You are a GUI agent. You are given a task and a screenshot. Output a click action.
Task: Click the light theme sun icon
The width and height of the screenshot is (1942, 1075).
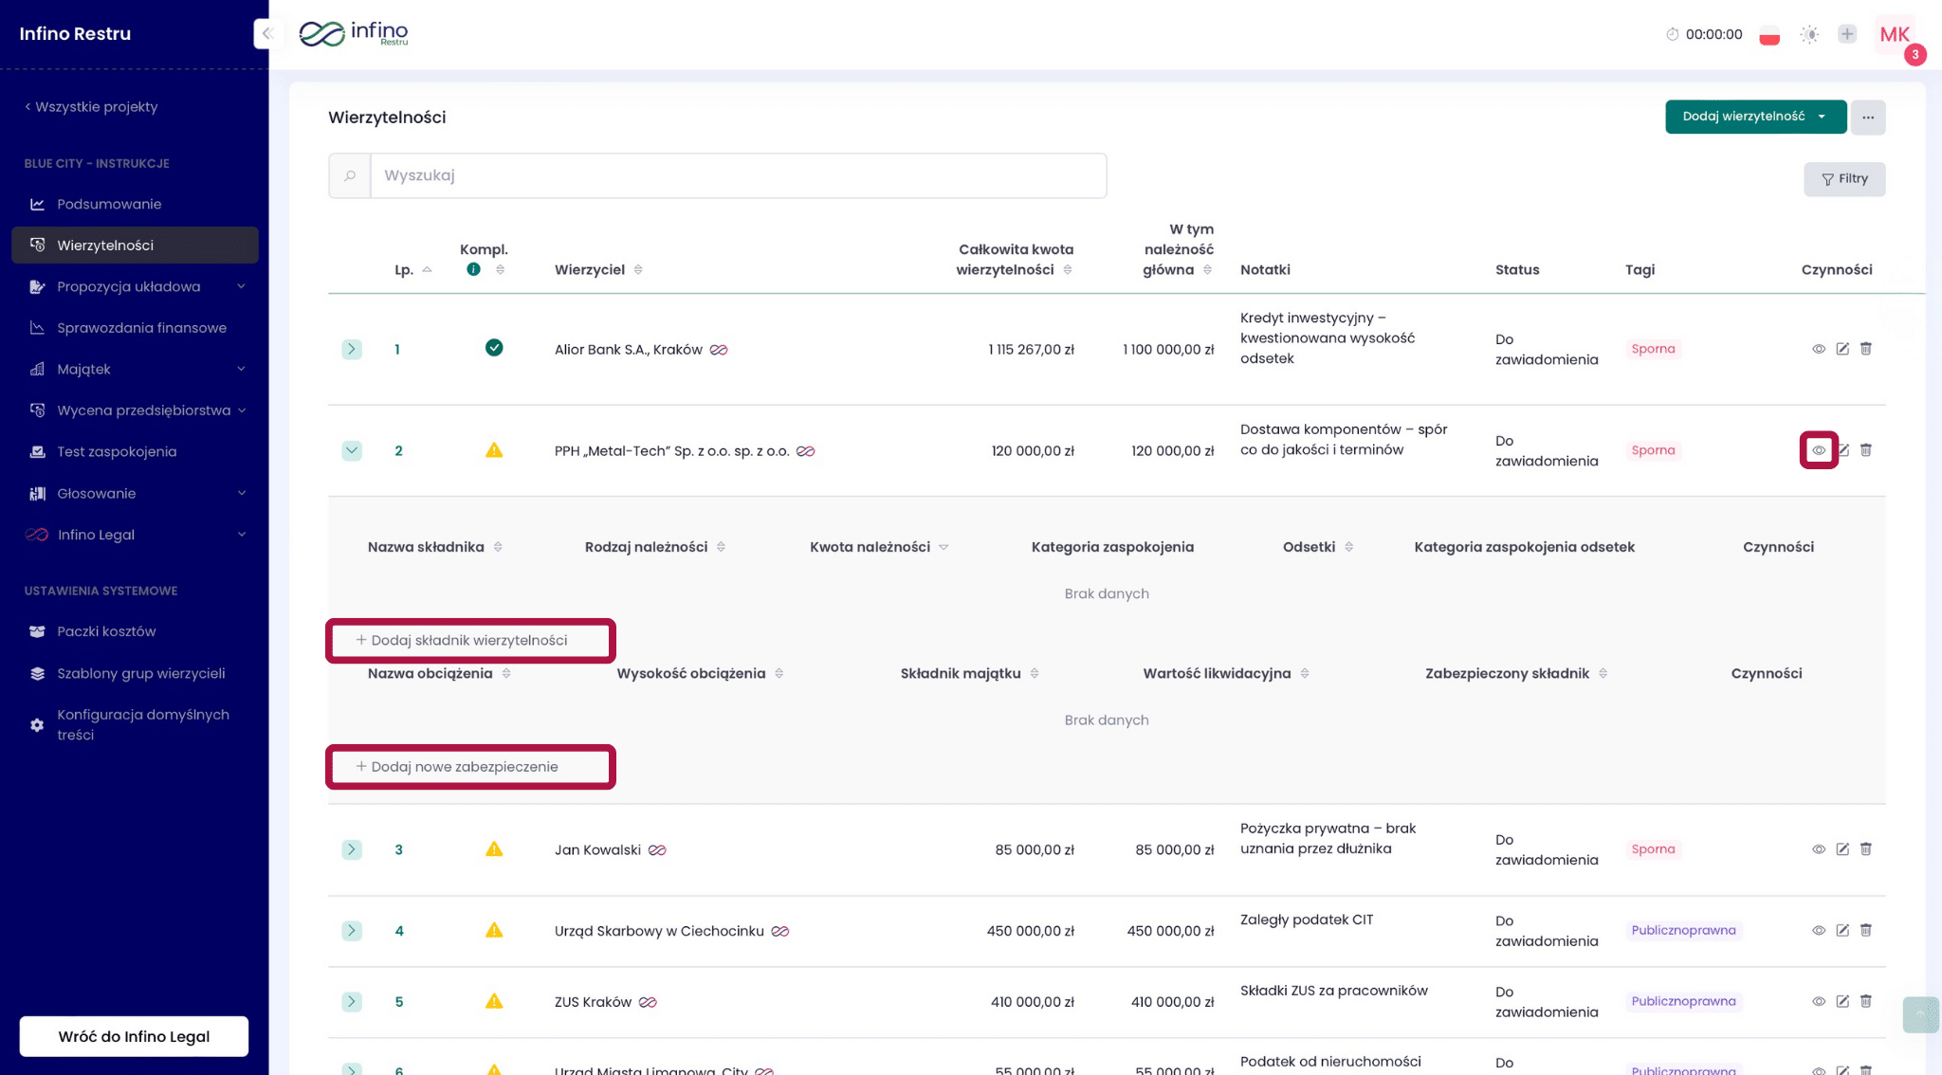(x=1809, y=35)
